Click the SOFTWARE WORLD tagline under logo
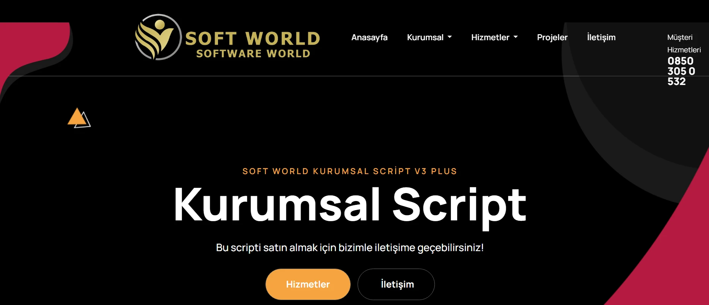 (253, 54)
